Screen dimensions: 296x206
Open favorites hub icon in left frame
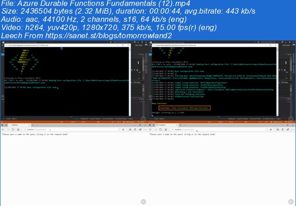coord(130,130)
